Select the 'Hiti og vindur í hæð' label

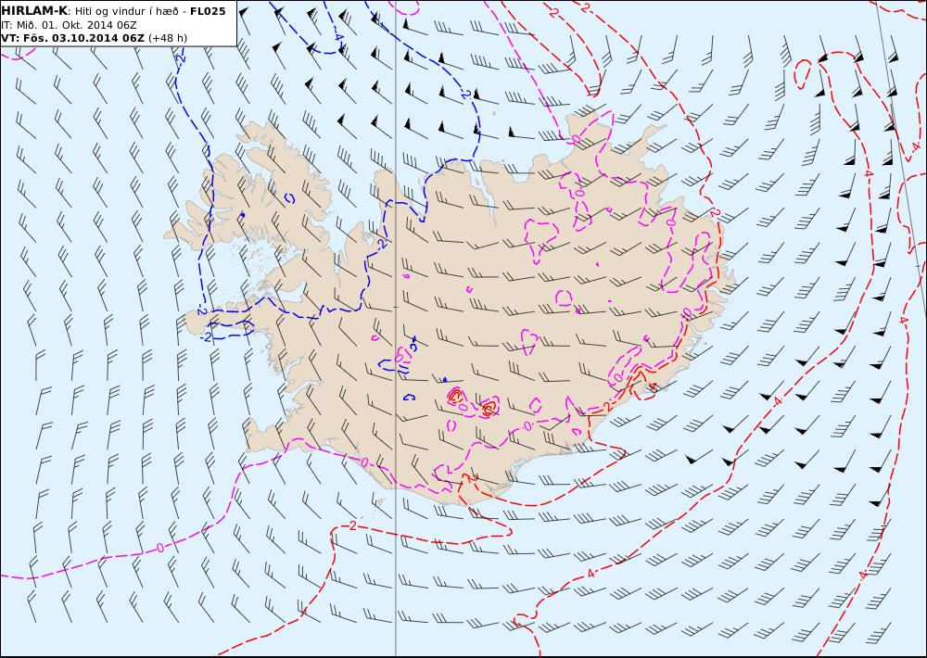click(125, 11)
